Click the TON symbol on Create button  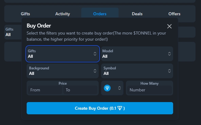(120, 108)
